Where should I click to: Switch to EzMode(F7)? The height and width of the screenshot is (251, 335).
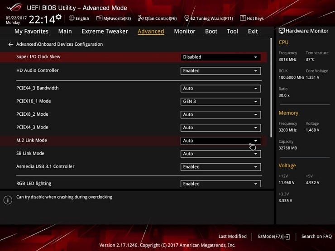tap(274, 237)
